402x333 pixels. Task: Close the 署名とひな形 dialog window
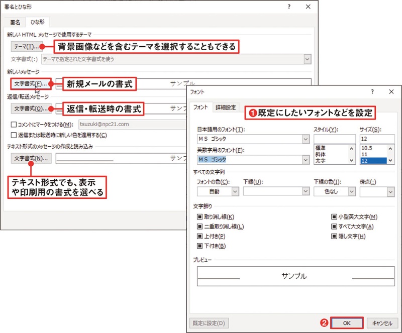coord(308,7)
